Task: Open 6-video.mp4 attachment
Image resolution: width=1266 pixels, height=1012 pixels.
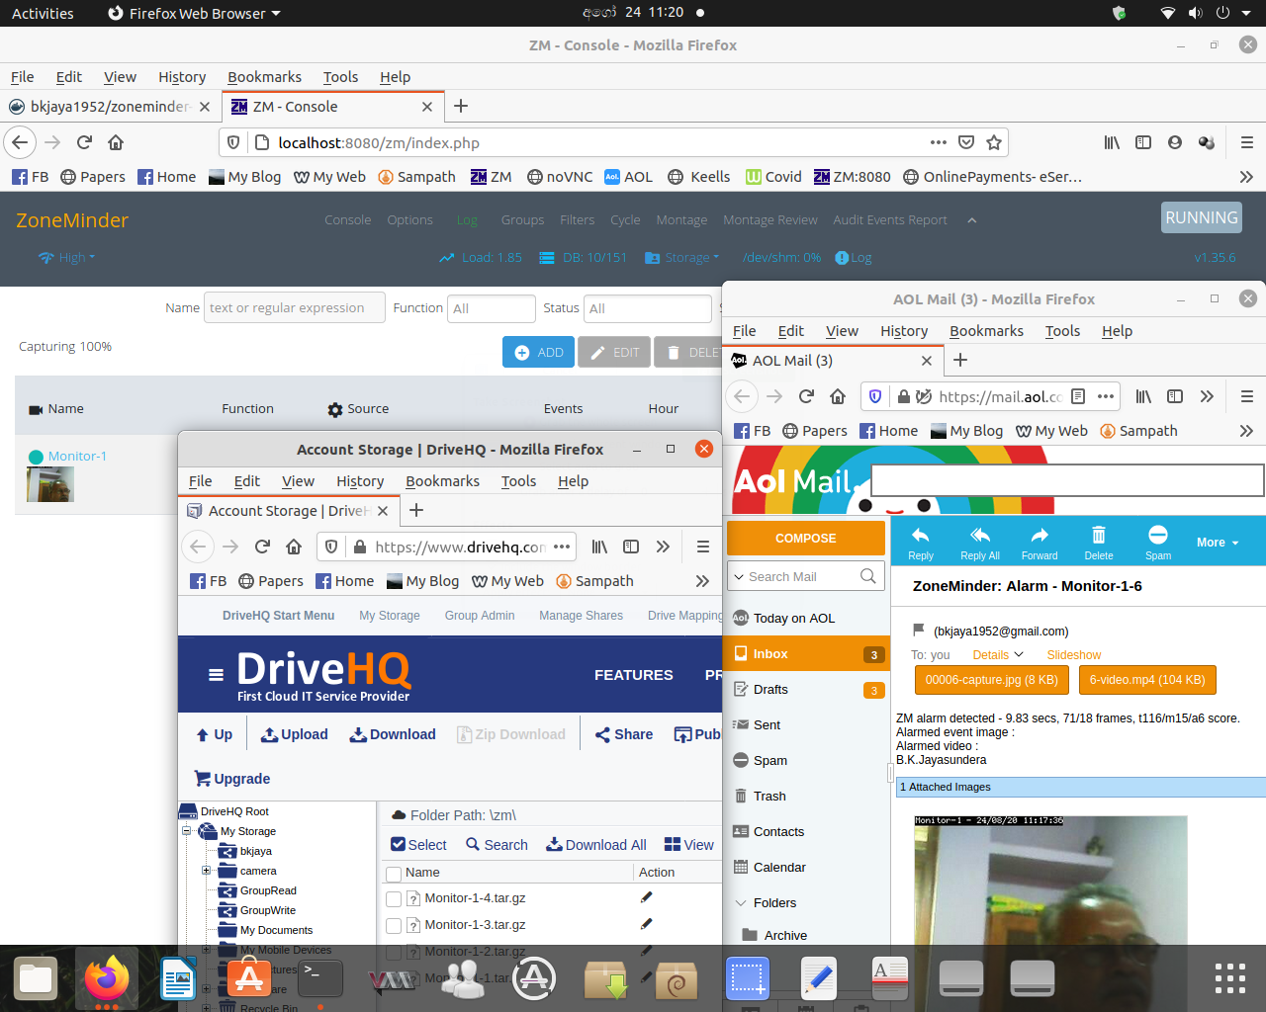Action: click(1147, 680)
